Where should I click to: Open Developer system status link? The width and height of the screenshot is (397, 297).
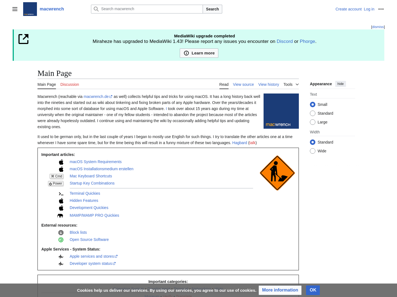pyautogui.click(x=93, y=263)
